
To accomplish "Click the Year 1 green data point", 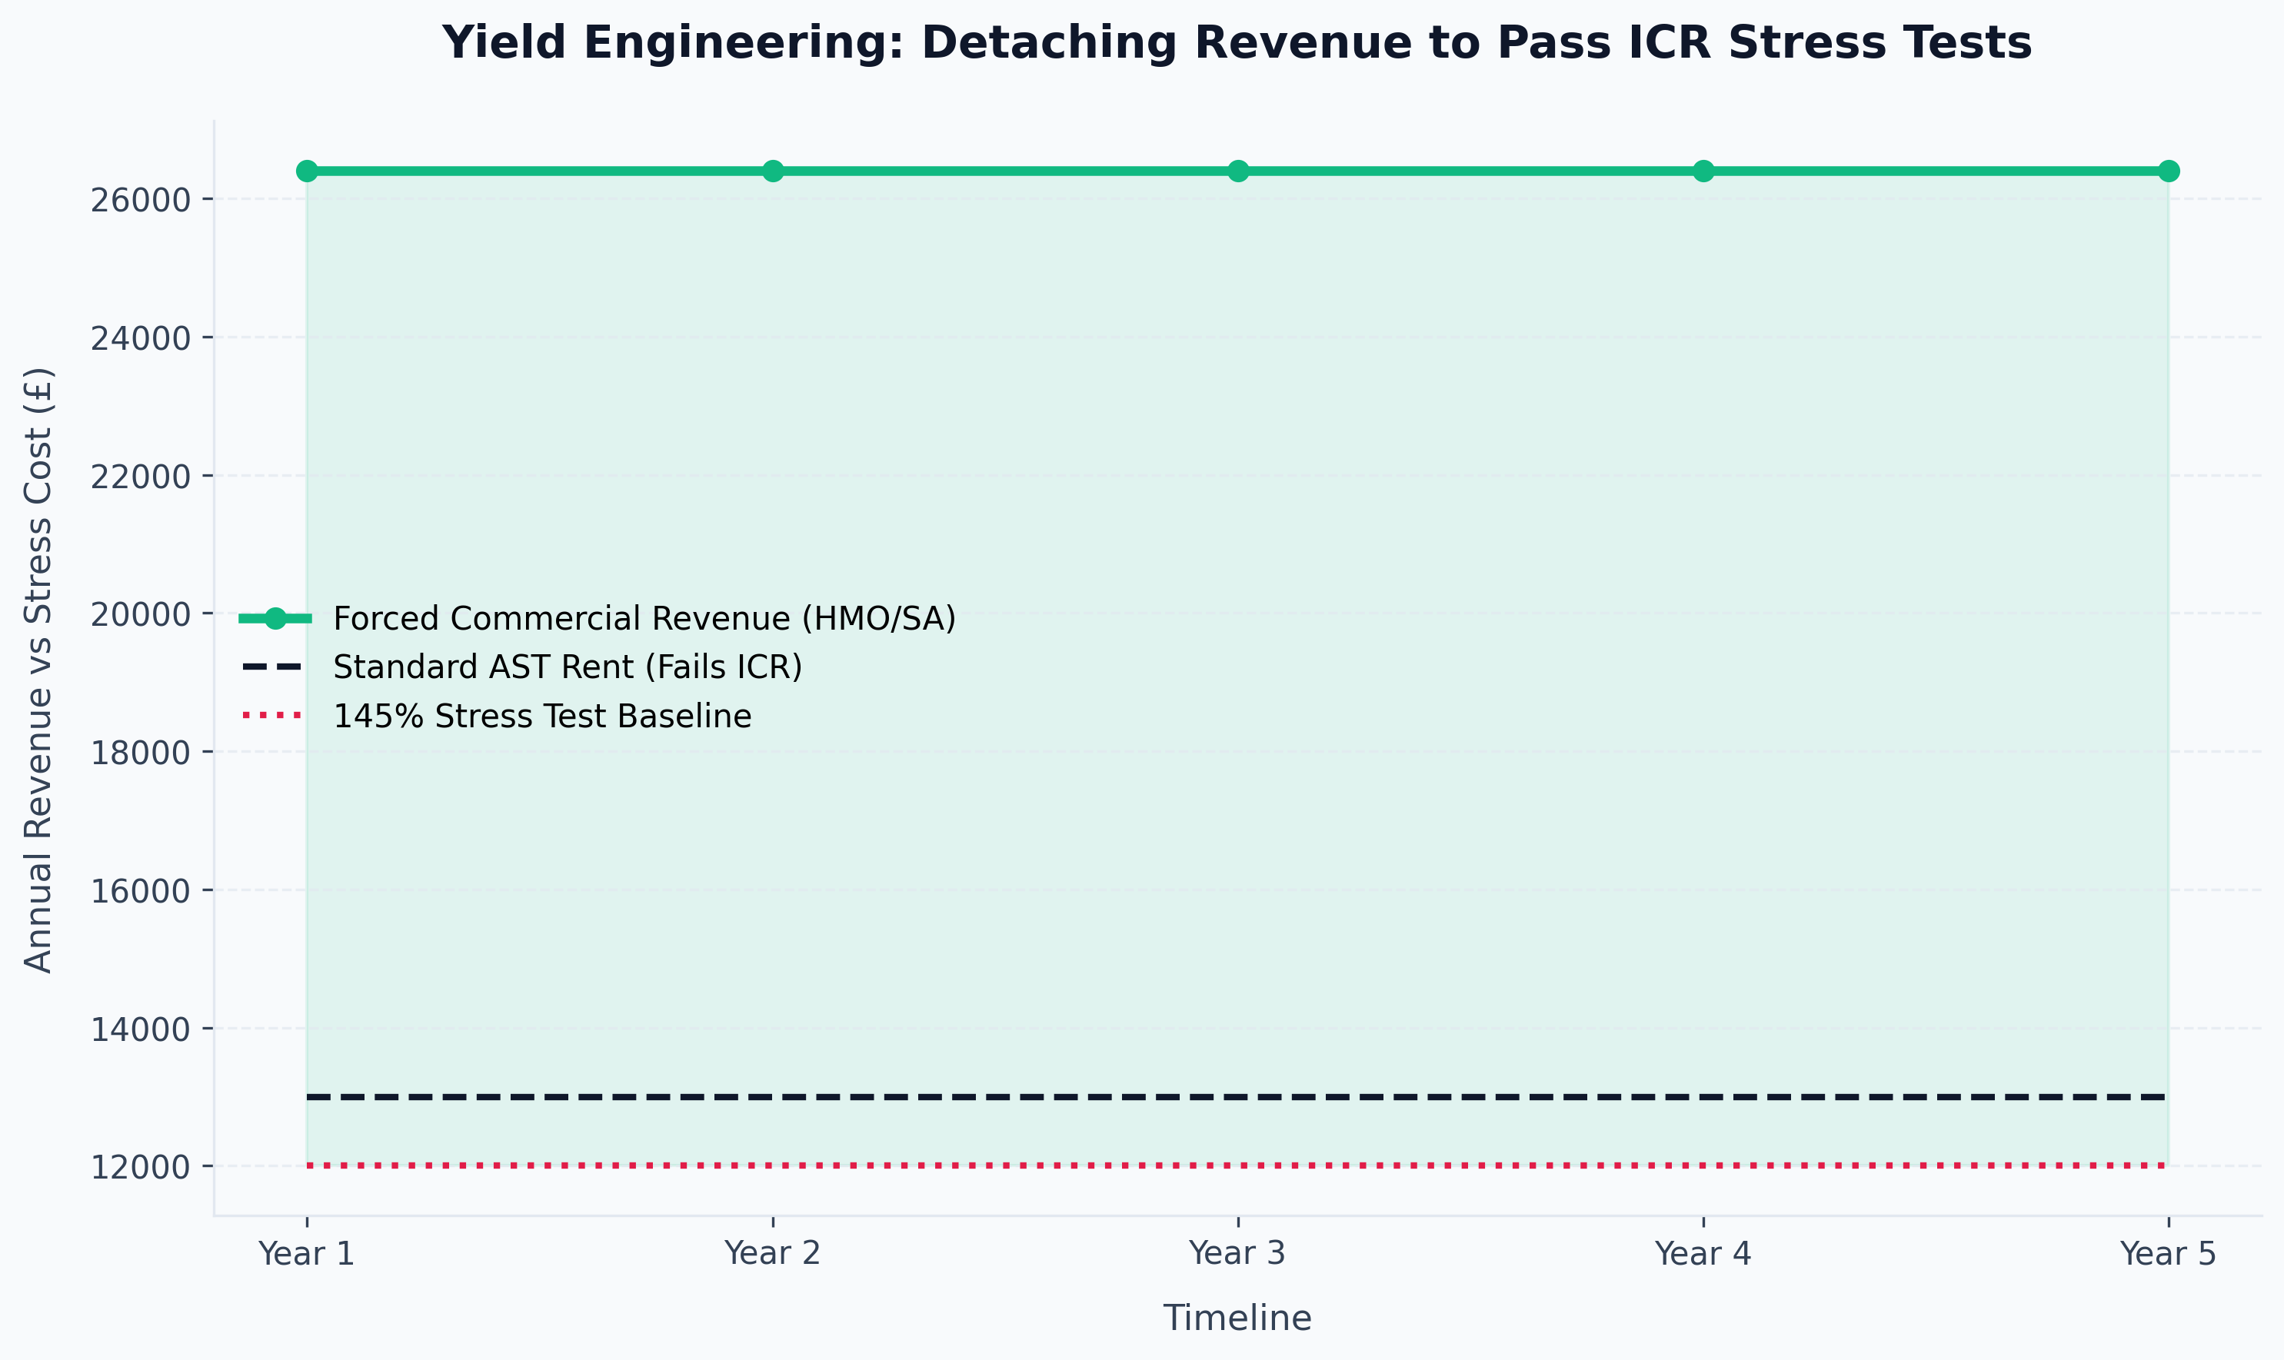I will click(x=307, y=171).
